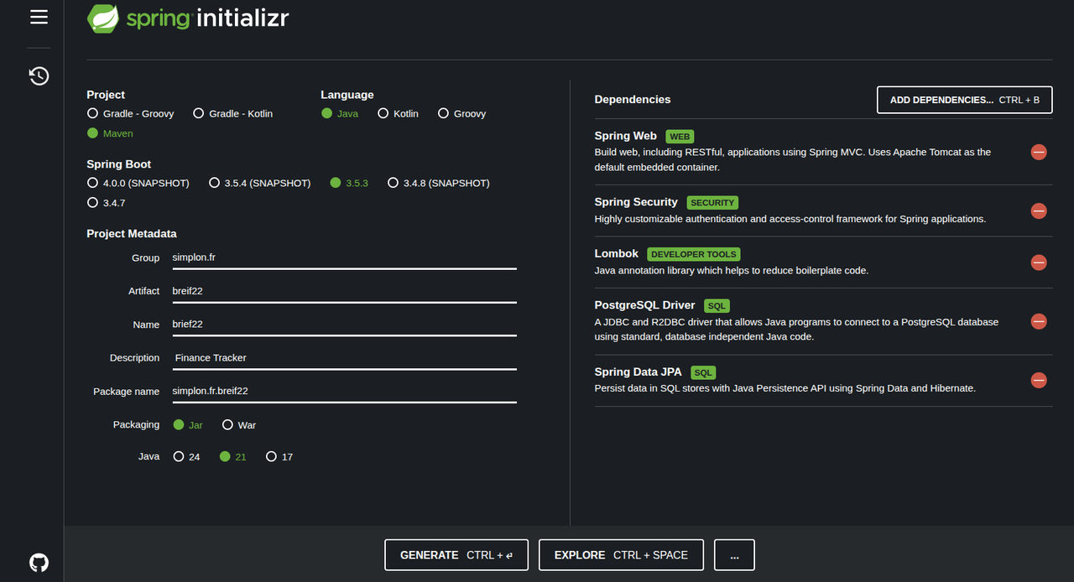Select Spring Boot 3.5.4 (SNAPSHOT)
Viewport: 1074px width, 582px height.
coord(260,183)
